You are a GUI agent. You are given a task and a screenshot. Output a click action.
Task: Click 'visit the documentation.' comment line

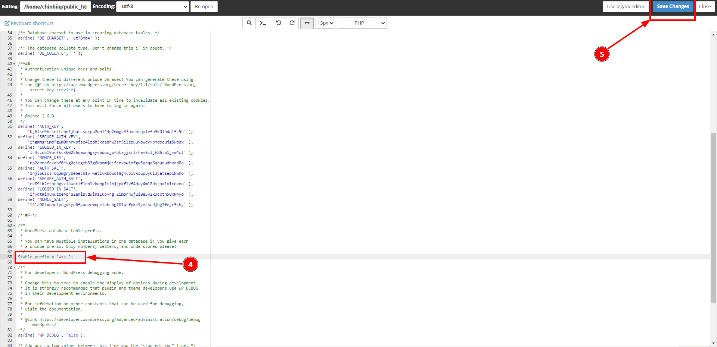(x=52, y=309)
